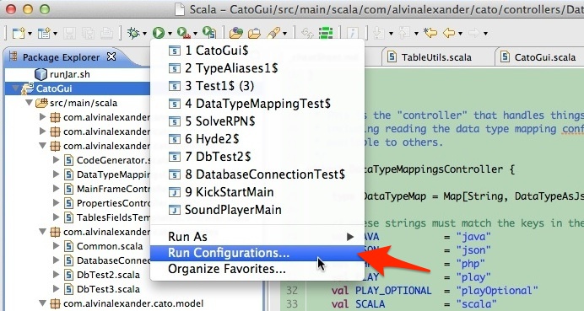Expand the Common.scala tree node
The height and width of the screenshot is (311, 584).
click(57, 246)
